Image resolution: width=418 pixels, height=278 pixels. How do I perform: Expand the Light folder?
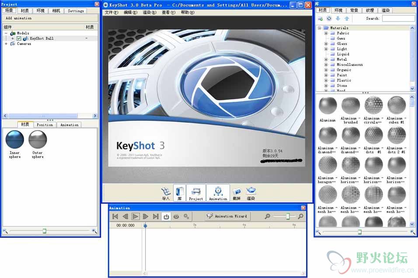click(x=326, y=49)
